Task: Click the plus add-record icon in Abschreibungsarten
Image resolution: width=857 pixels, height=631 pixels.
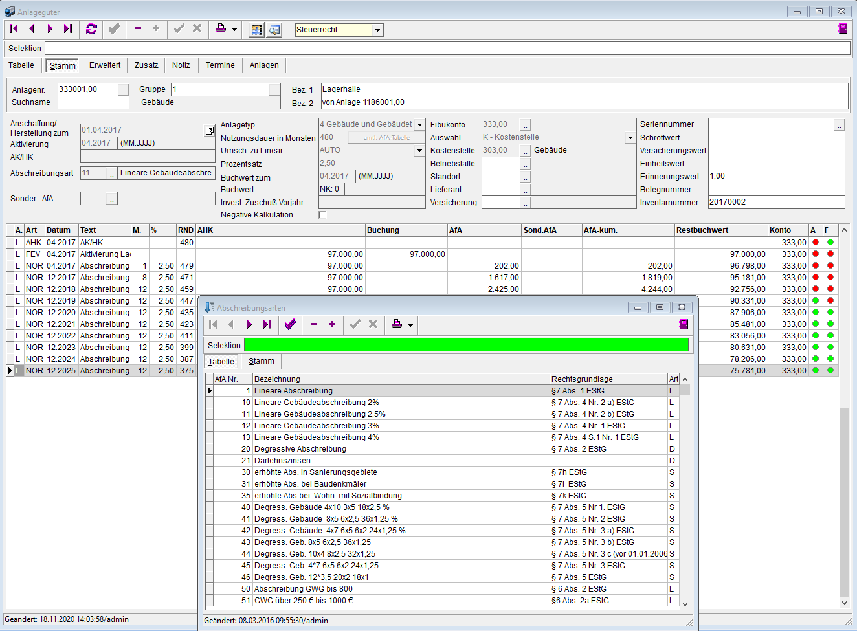Action: tap(332, 324)
